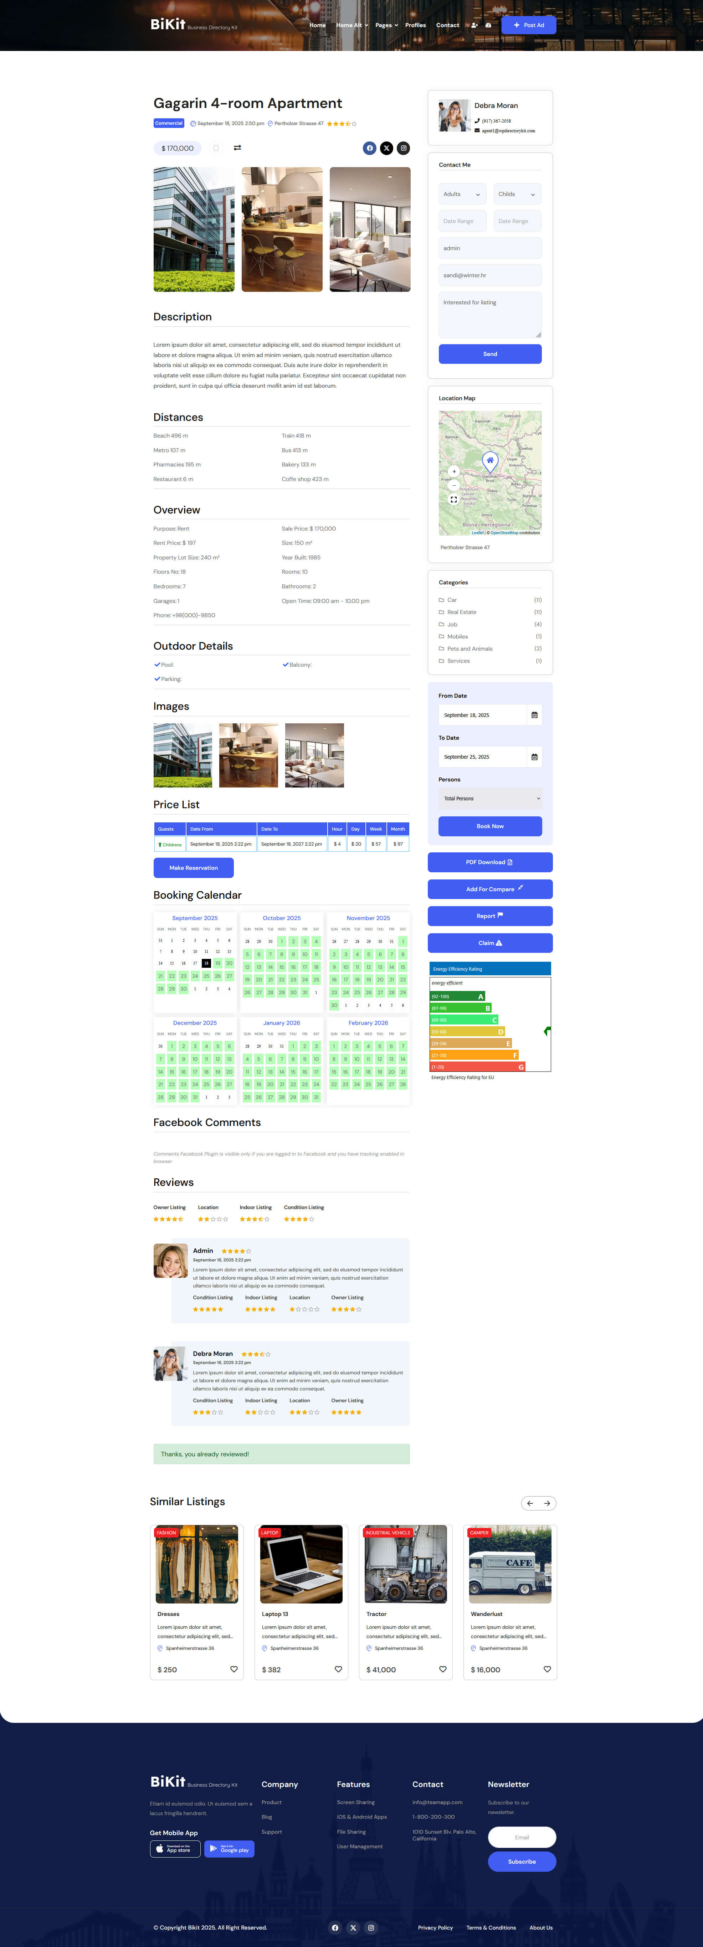Select October 15 in the October 2025 calendar

(282, 967)
